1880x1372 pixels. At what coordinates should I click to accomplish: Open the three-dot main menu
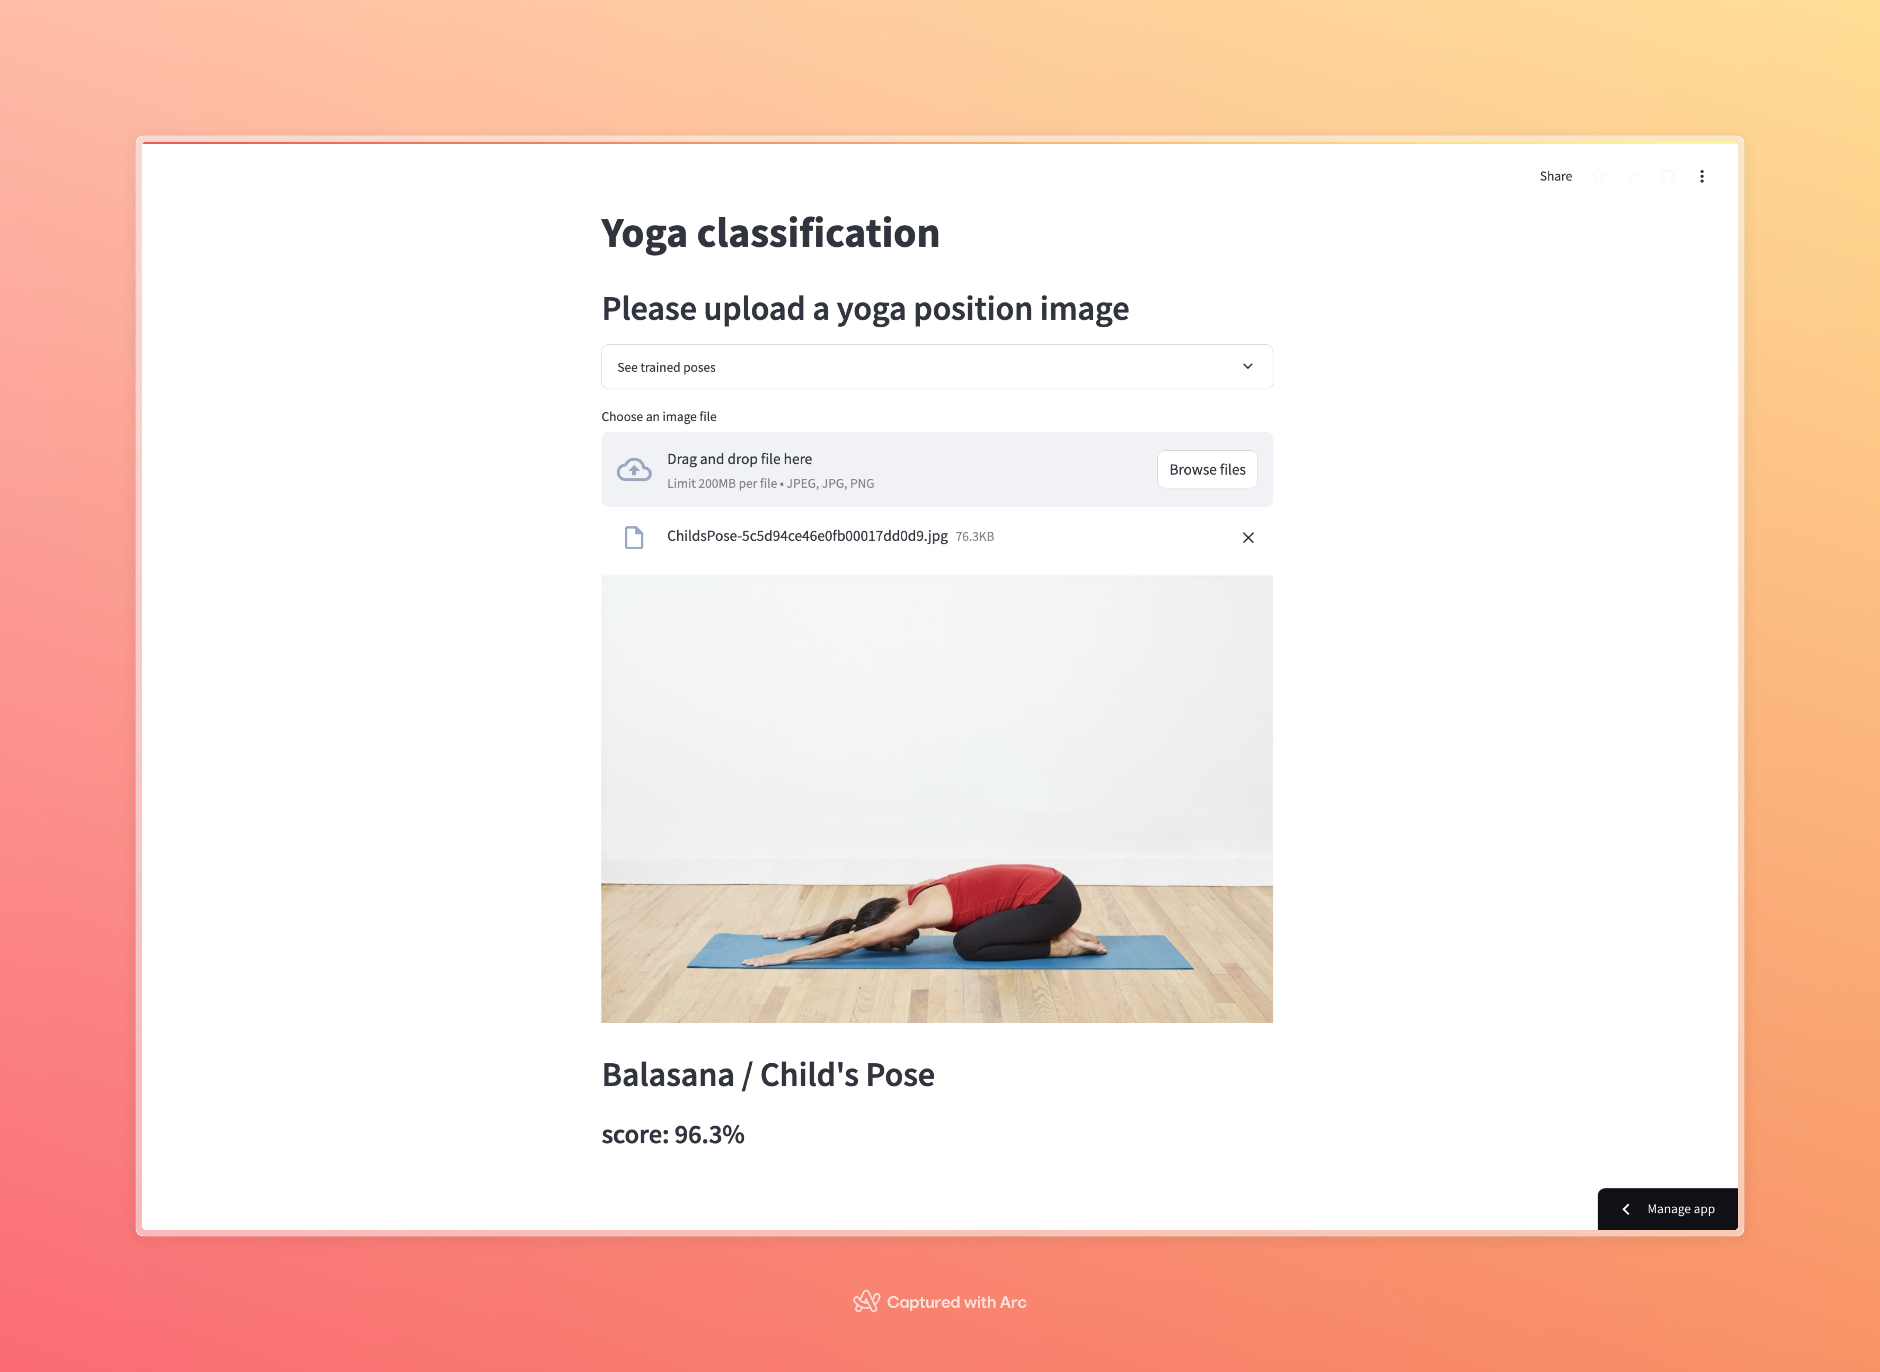pos(1702,176)
